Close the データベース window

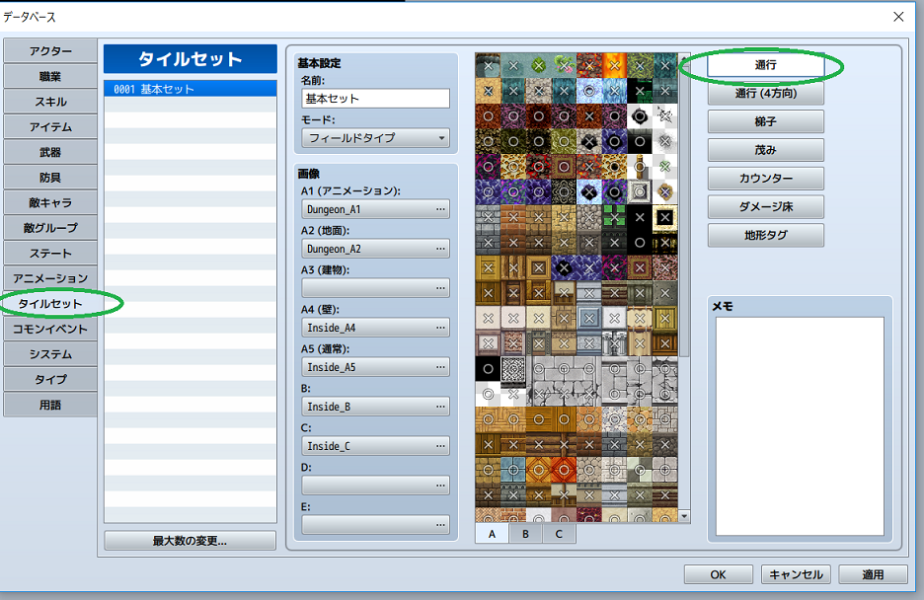tap(898, 17)
